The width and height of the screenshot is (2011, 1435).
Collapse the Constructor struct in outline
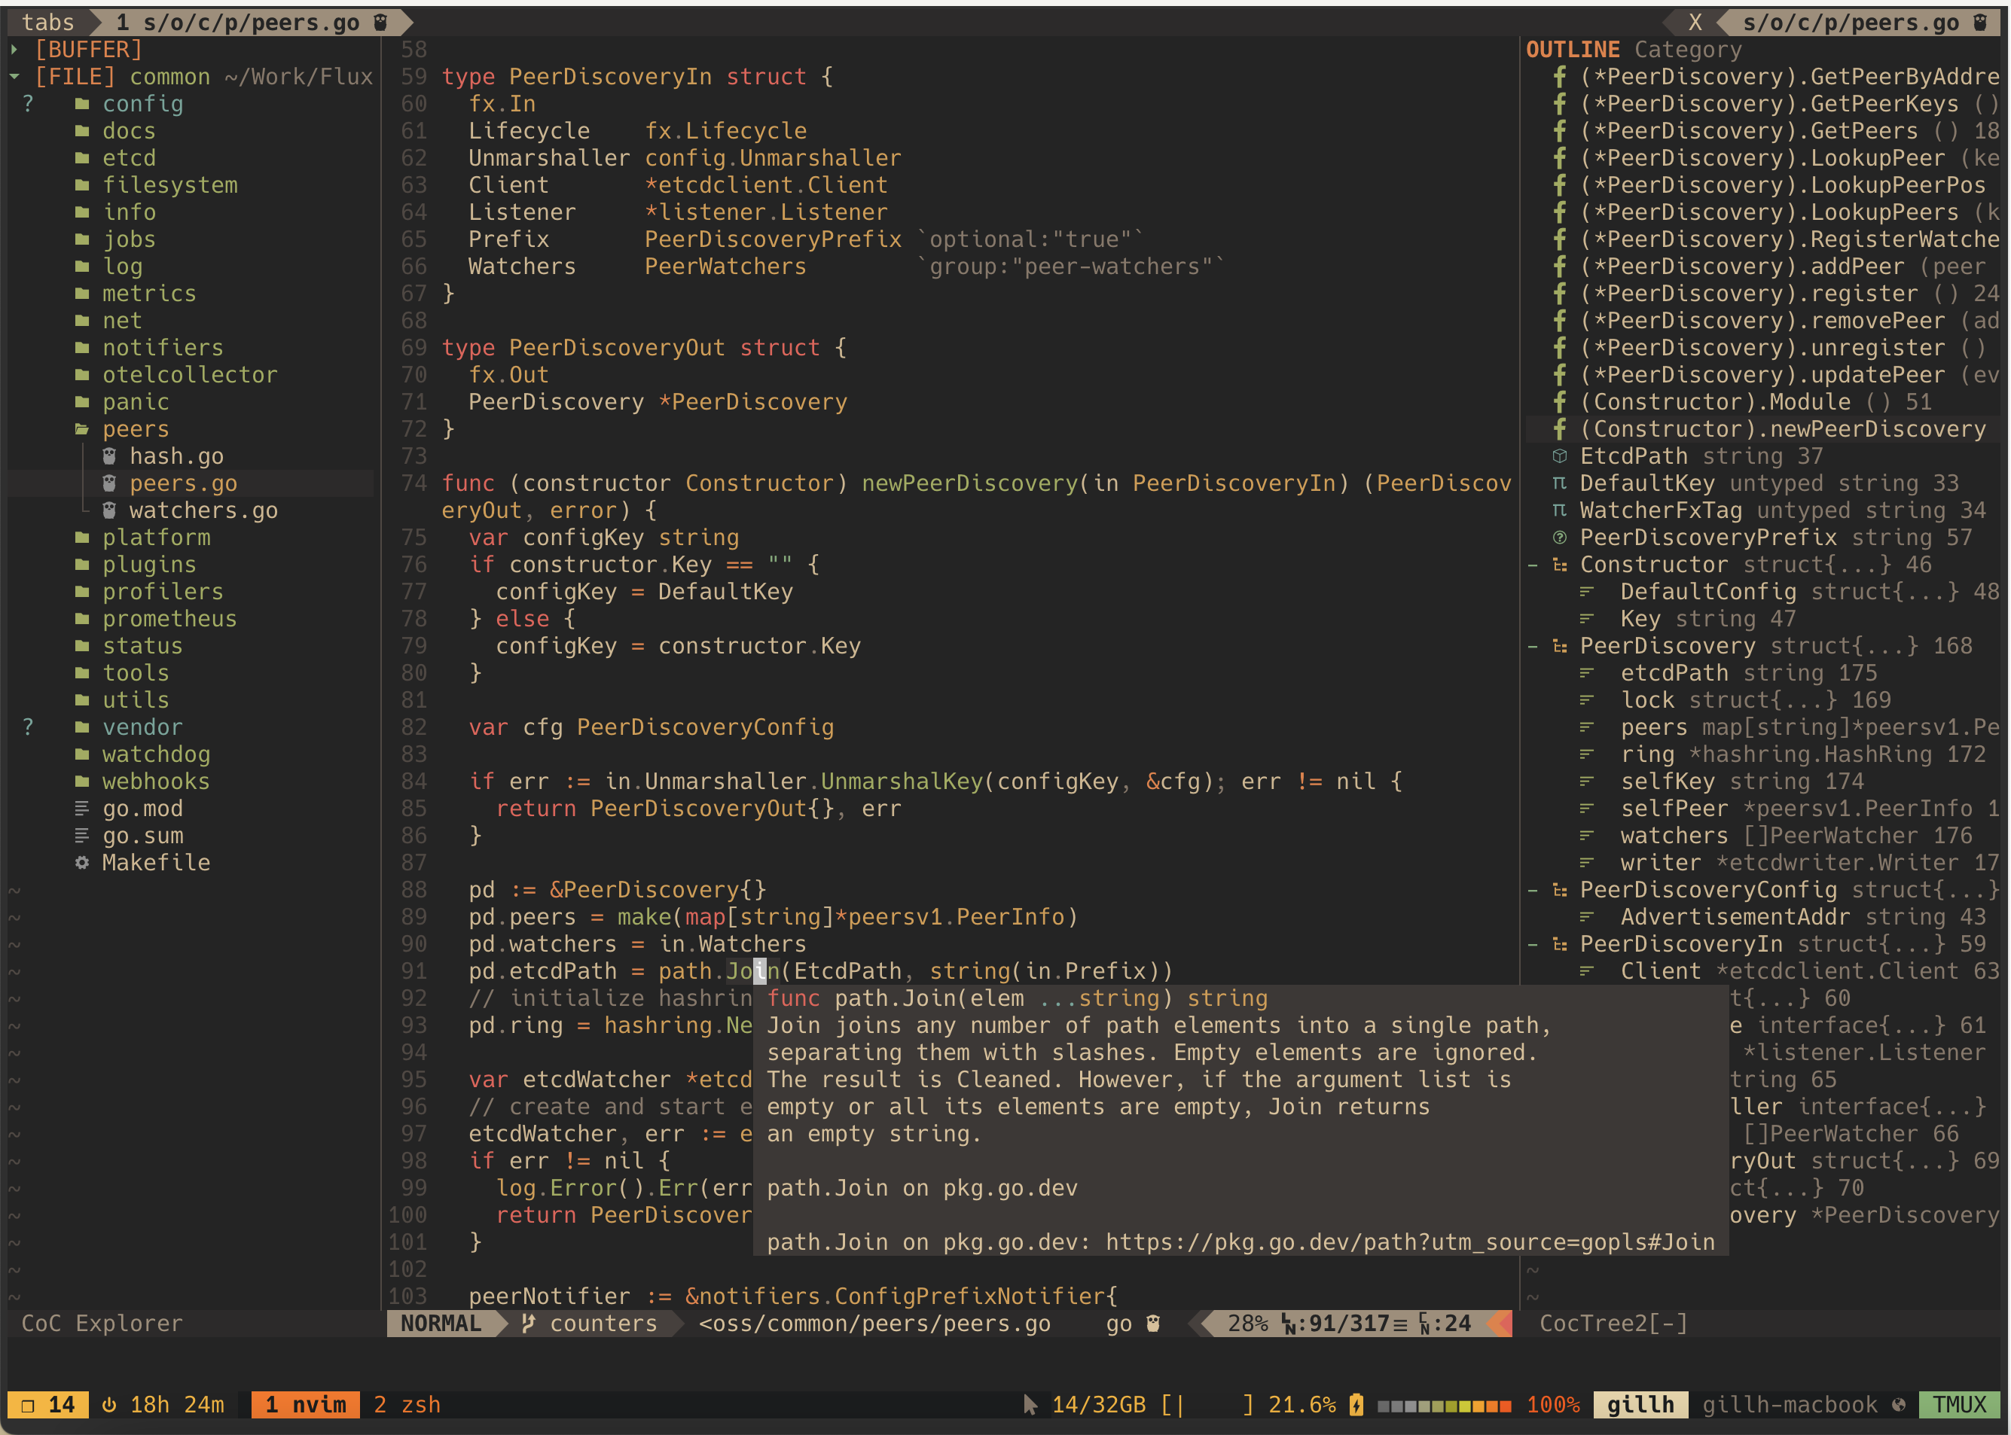tap(1533, 565)
